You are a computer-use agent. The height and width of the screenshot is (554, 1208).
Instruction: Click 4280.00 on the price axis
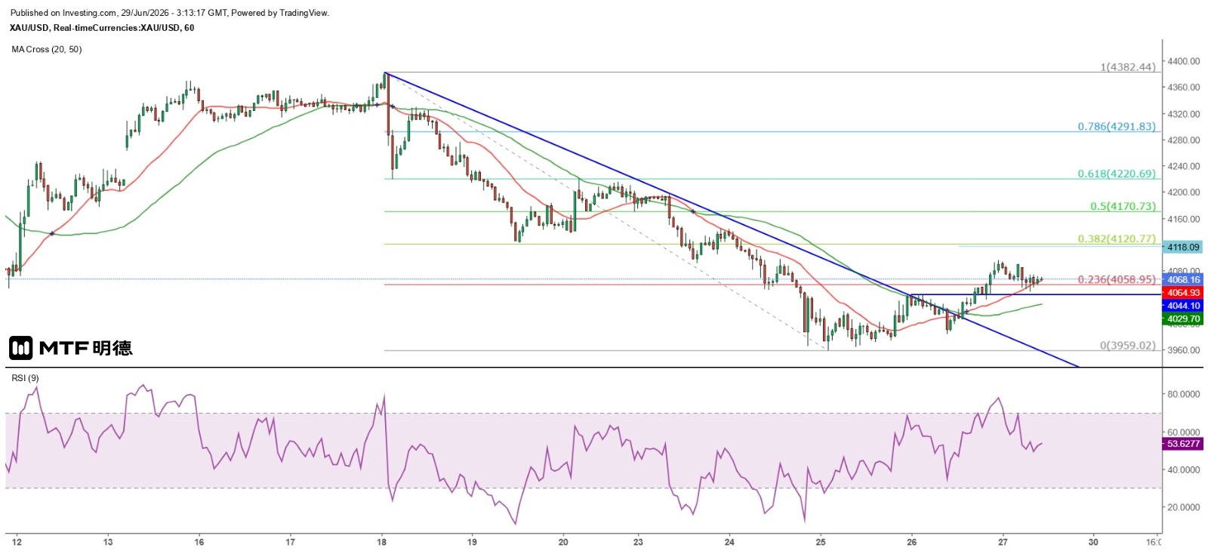coord(1184,140)
